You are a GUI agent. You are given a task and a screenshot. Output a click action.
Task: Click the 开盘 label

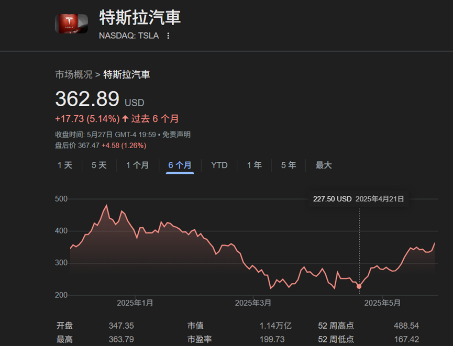pyautogui.click(x=64, y=326)
